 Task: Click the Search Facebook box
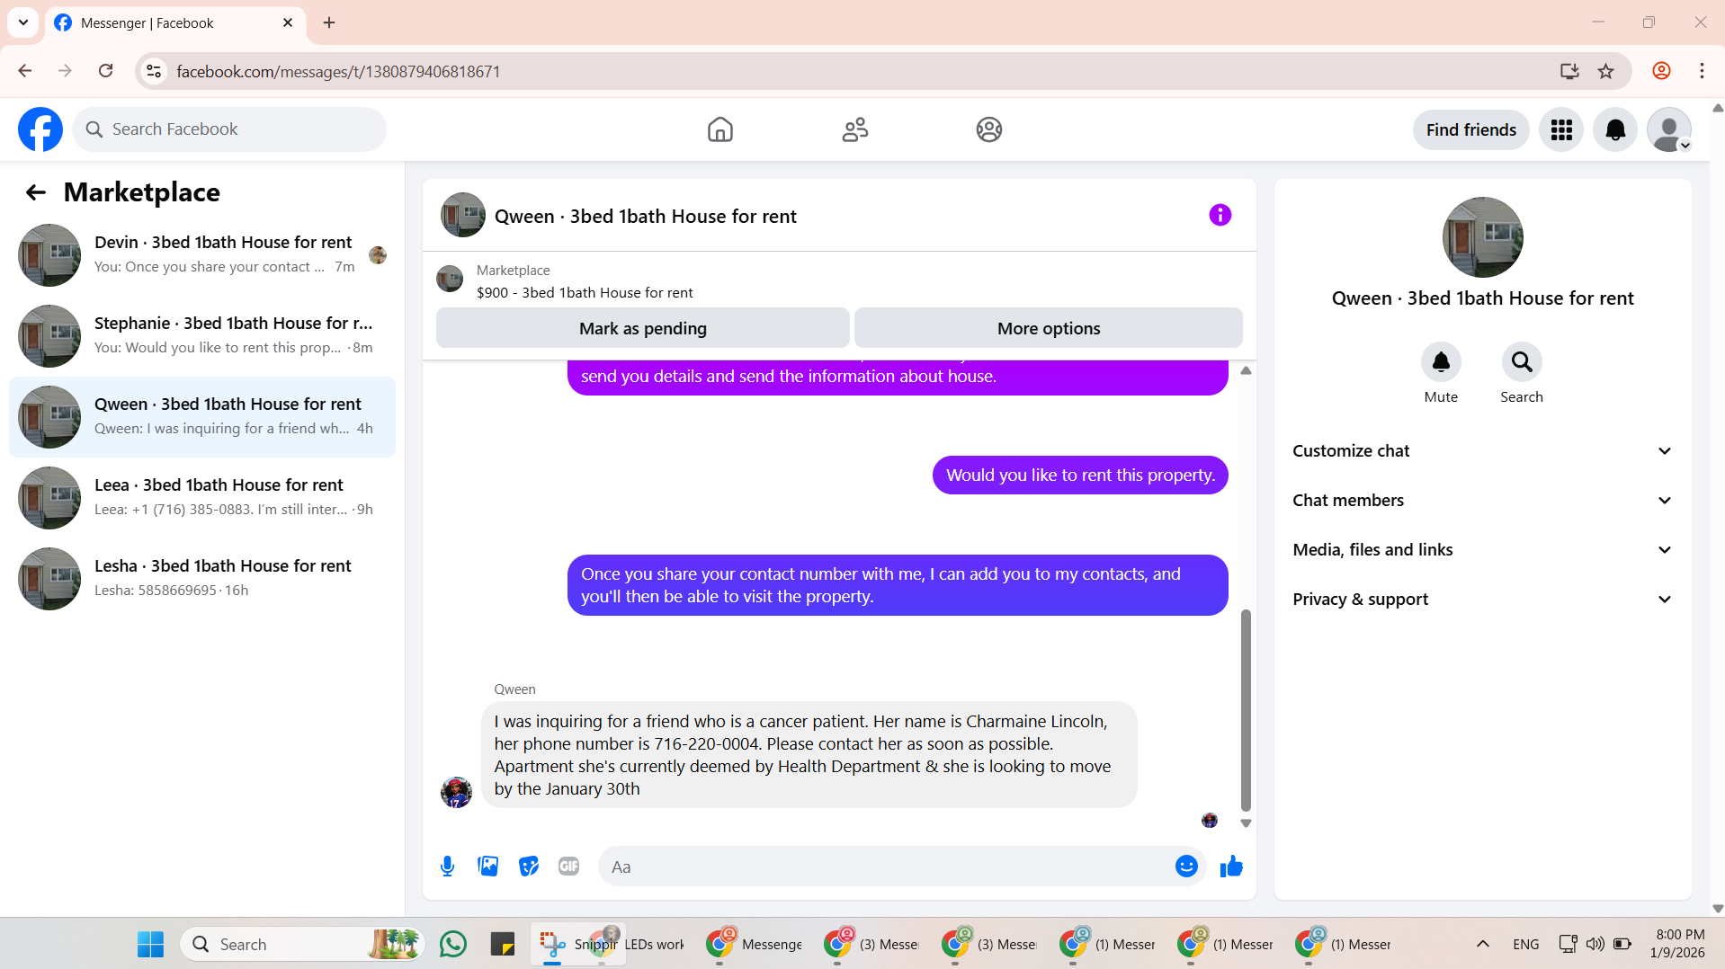click(229, 129)
